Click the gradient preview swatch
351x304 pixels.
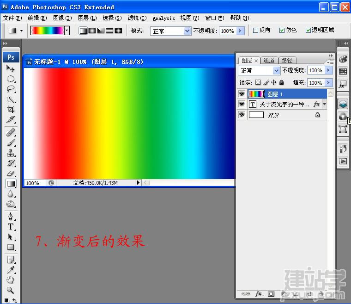tap(47, 31)
